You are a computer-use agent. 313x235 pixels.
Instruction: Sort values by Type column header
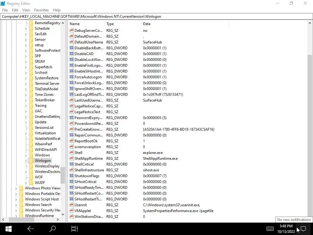point(123,24)
